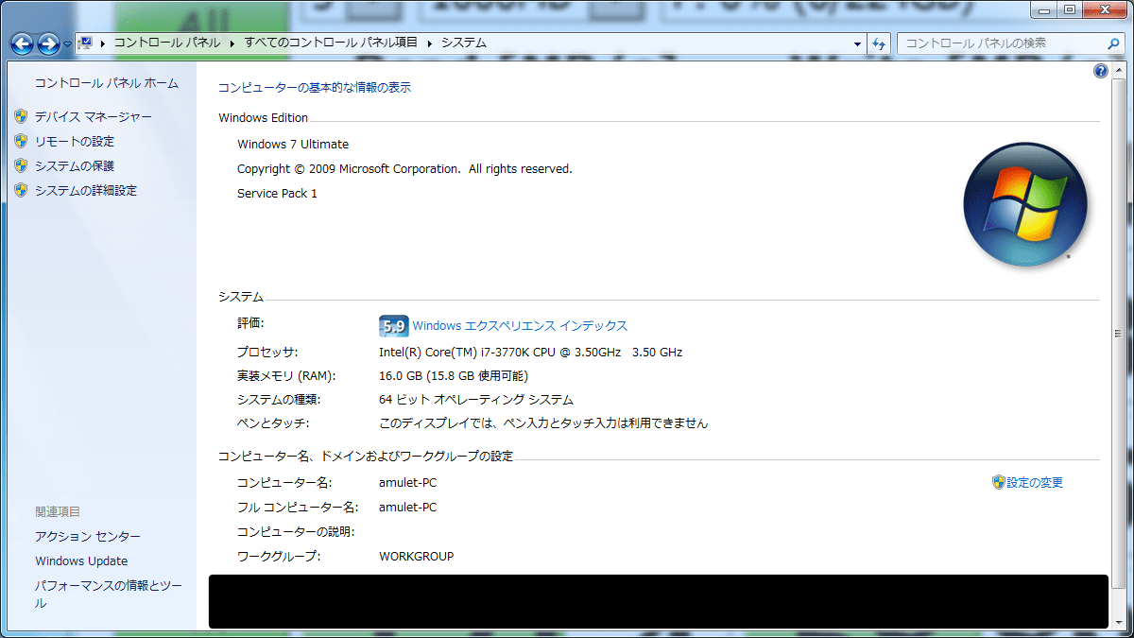Go back using the Back arrow button
The height and width of the screenshot is (638, 1134).
22,43
